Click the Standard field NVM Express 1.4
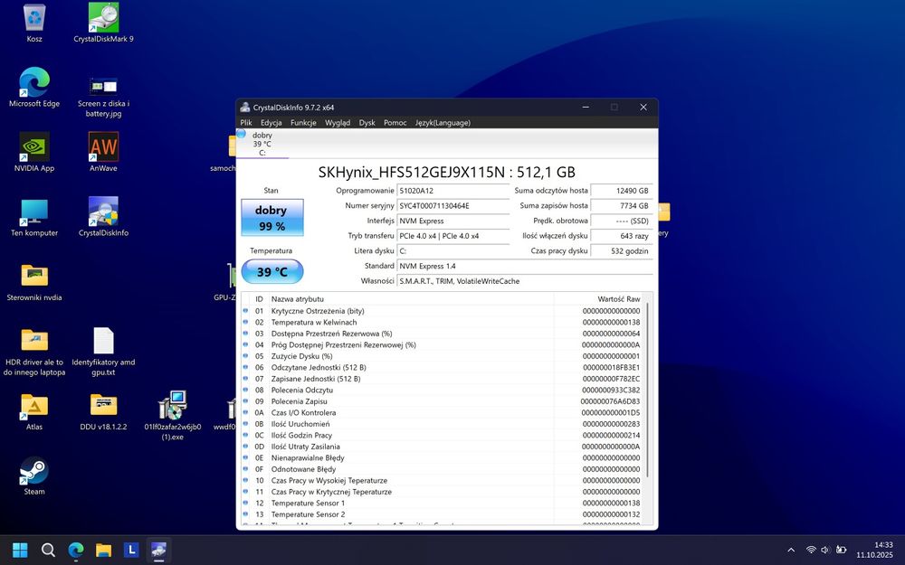The image size is (905, 565). tap(525, 266)
